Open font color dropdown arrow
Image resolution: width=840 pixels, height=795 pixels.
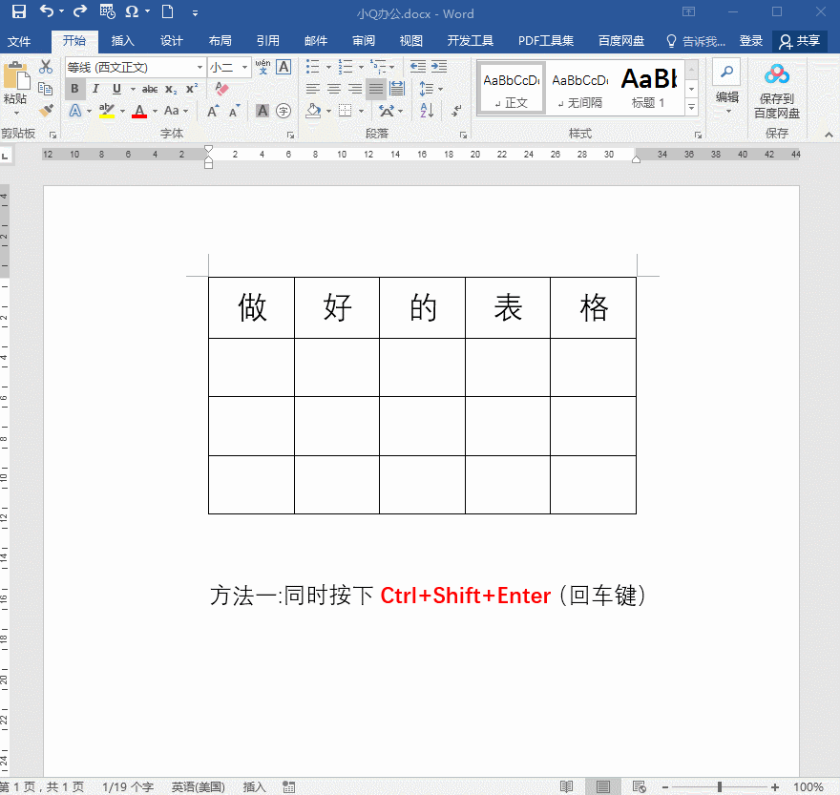click(155, 111)
